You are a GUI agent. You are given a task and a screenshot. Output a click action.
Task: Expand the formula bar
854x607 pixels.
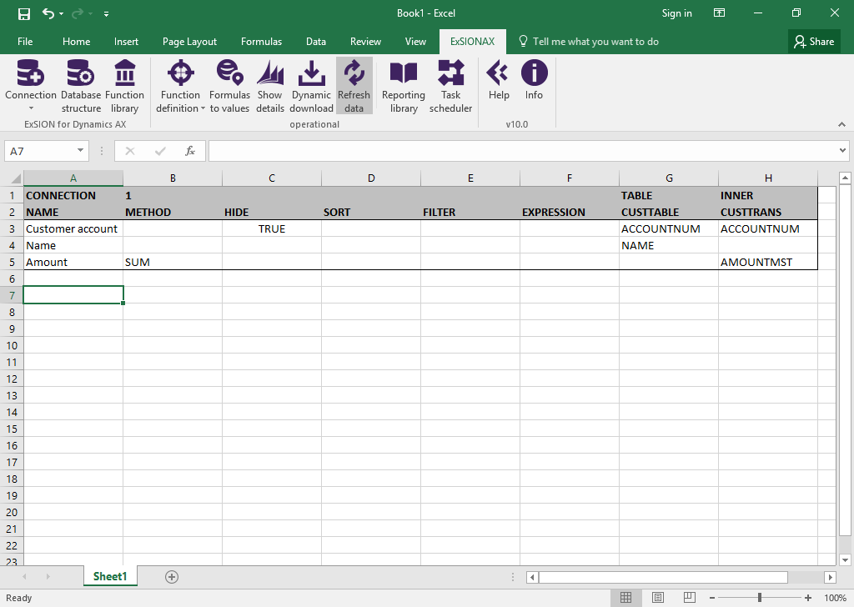coord(842,151)
